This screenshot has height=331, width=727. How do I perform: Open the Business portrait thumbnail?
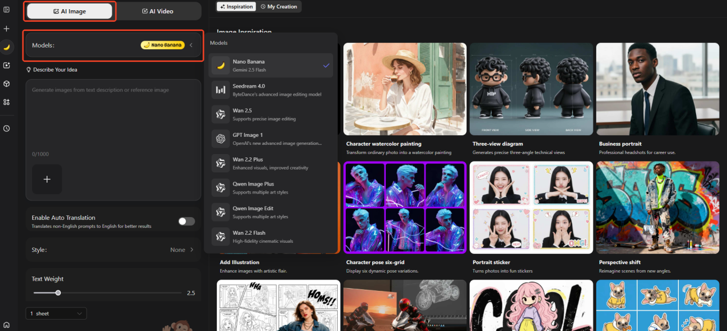pyautogui.click(x=657, y=89)
